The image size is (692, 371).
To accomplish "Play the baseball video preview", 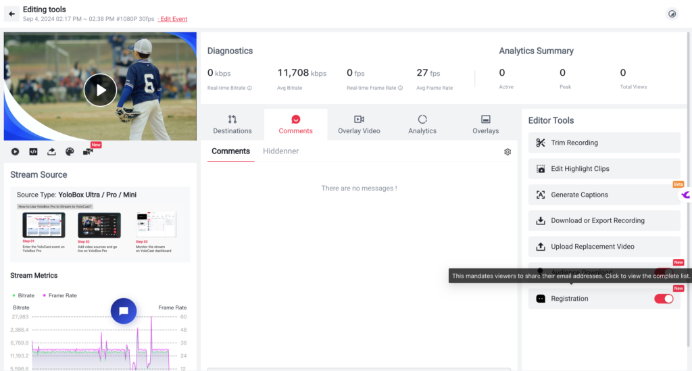I will [100, 90].
